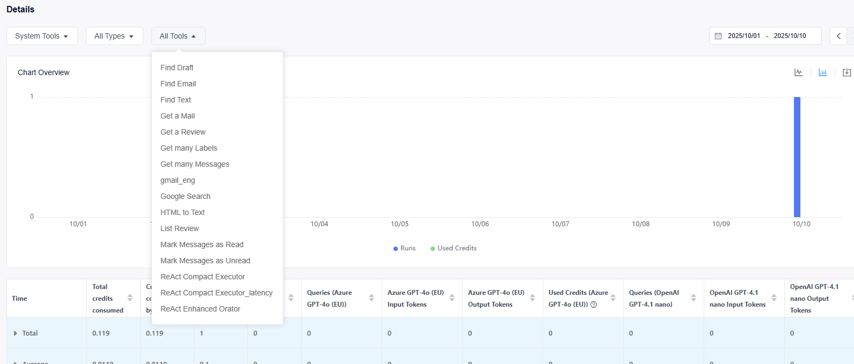This screenshot has height=364, width=854.
Task: Click help icon beside Used Credits (Azure GPT-4o)
Action: 594,304
